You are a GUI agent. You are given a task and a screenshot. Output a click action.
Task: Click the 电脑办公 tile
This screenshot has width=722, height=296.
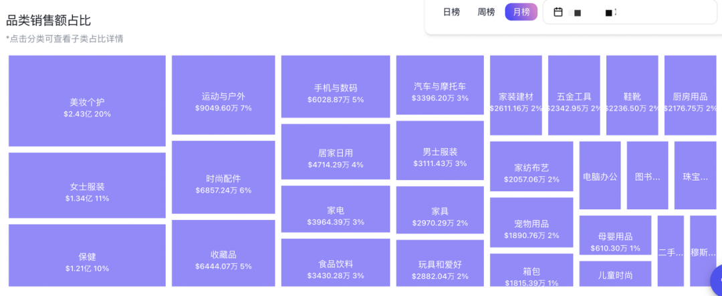click(600, 175)
